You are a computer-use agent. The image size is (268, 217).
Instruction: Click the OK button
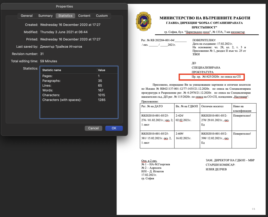click(114, 128)
